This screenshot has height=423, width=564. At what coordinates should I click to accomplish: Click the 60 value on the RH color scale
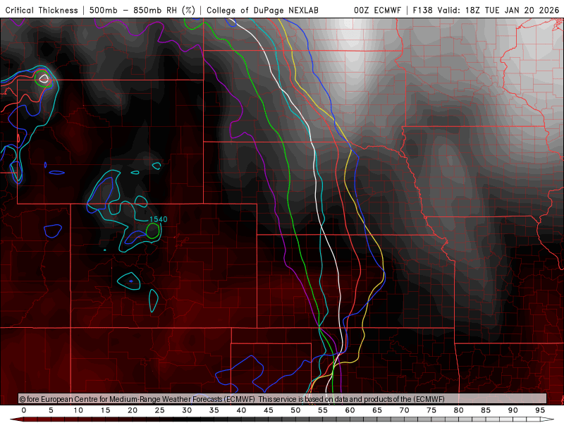[x=350, y=410]
